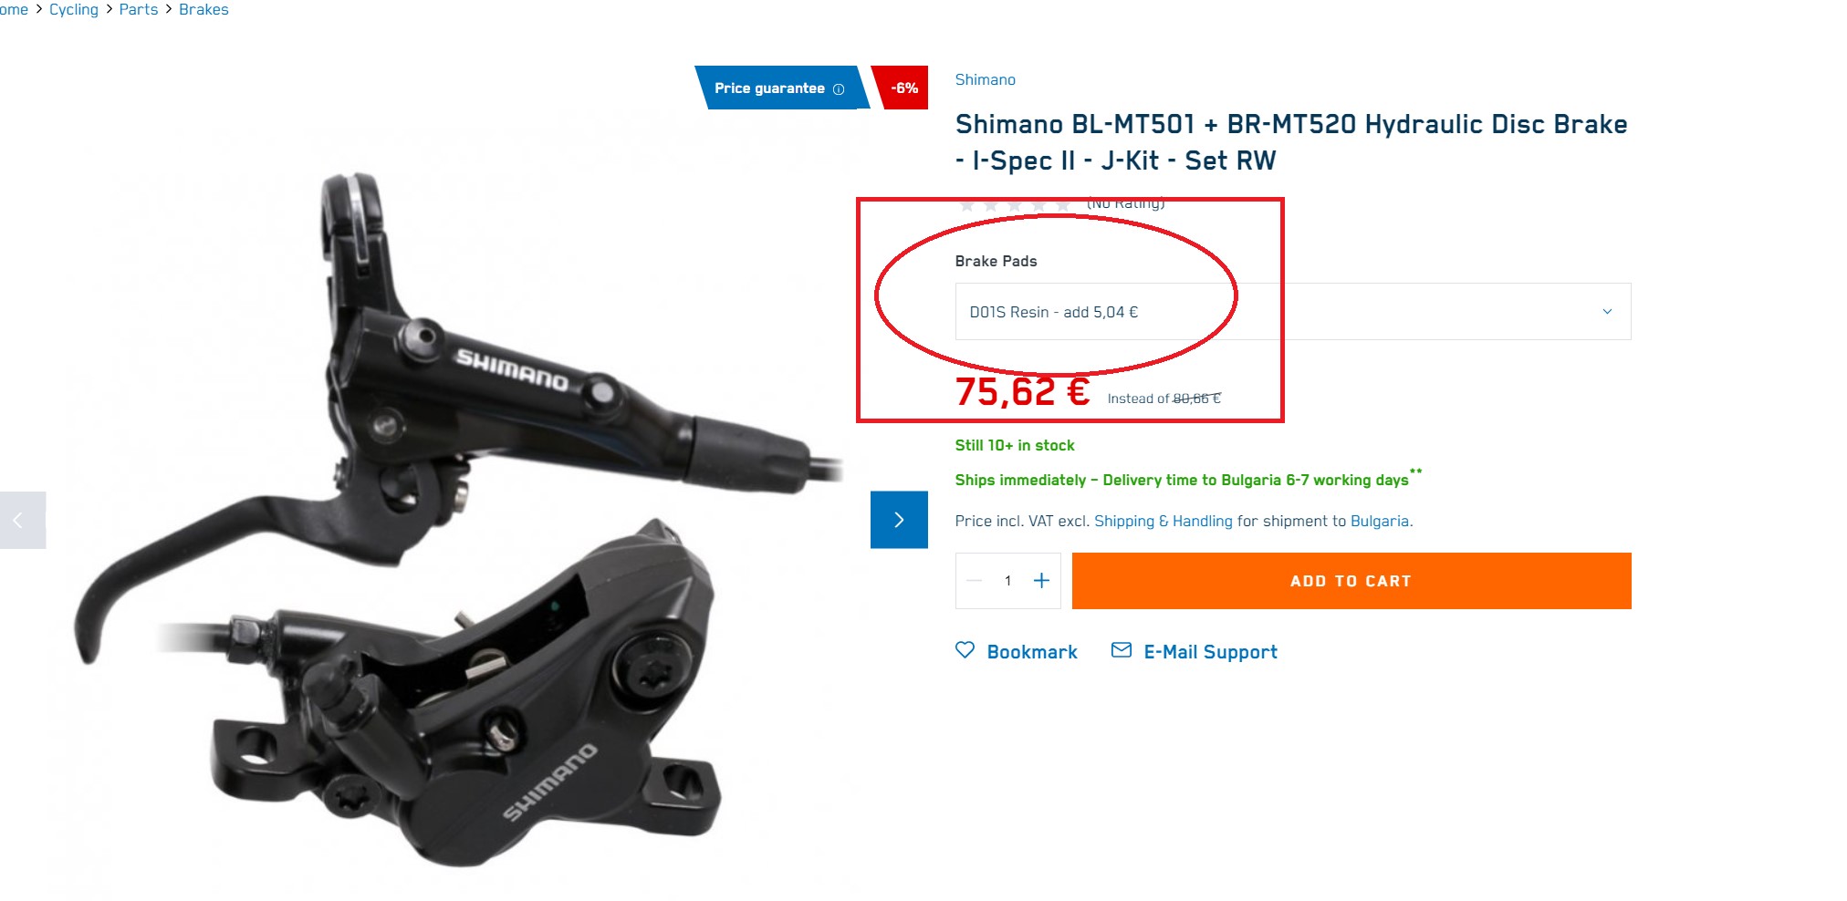Click the Price guarantee info icon
The height and width of the screenshot is (901, 1847).
pyautogui.click(x=839, y=88)
